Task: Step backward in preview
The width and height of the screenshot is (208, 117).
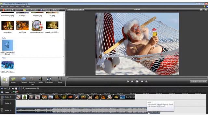Action: (132, 81)
